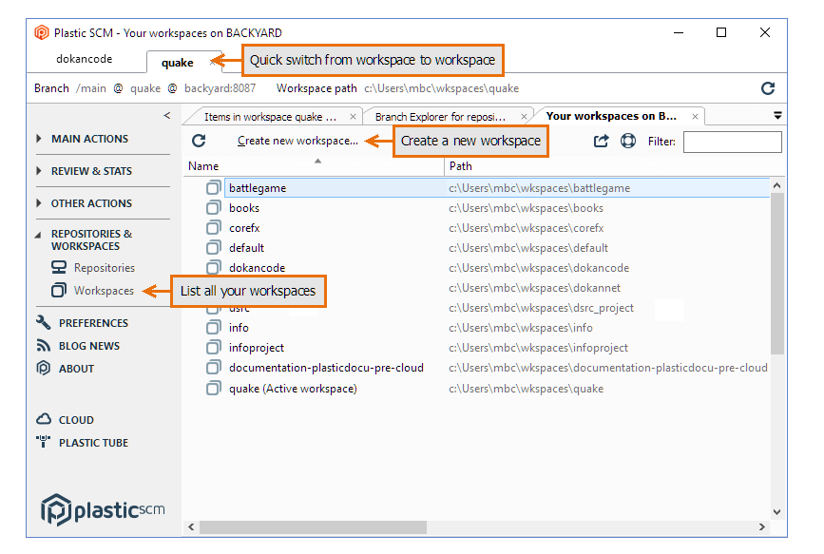Screen dimensions: 824x554
Task: Click the corefx workspace icon
Action: (x=213, y=228)
